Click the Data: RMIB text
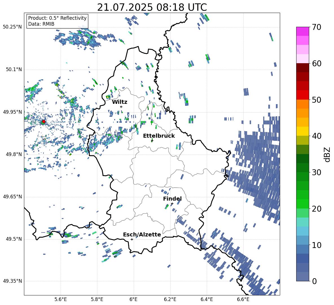Screen dimensions: 334x305 pos(41,24)
